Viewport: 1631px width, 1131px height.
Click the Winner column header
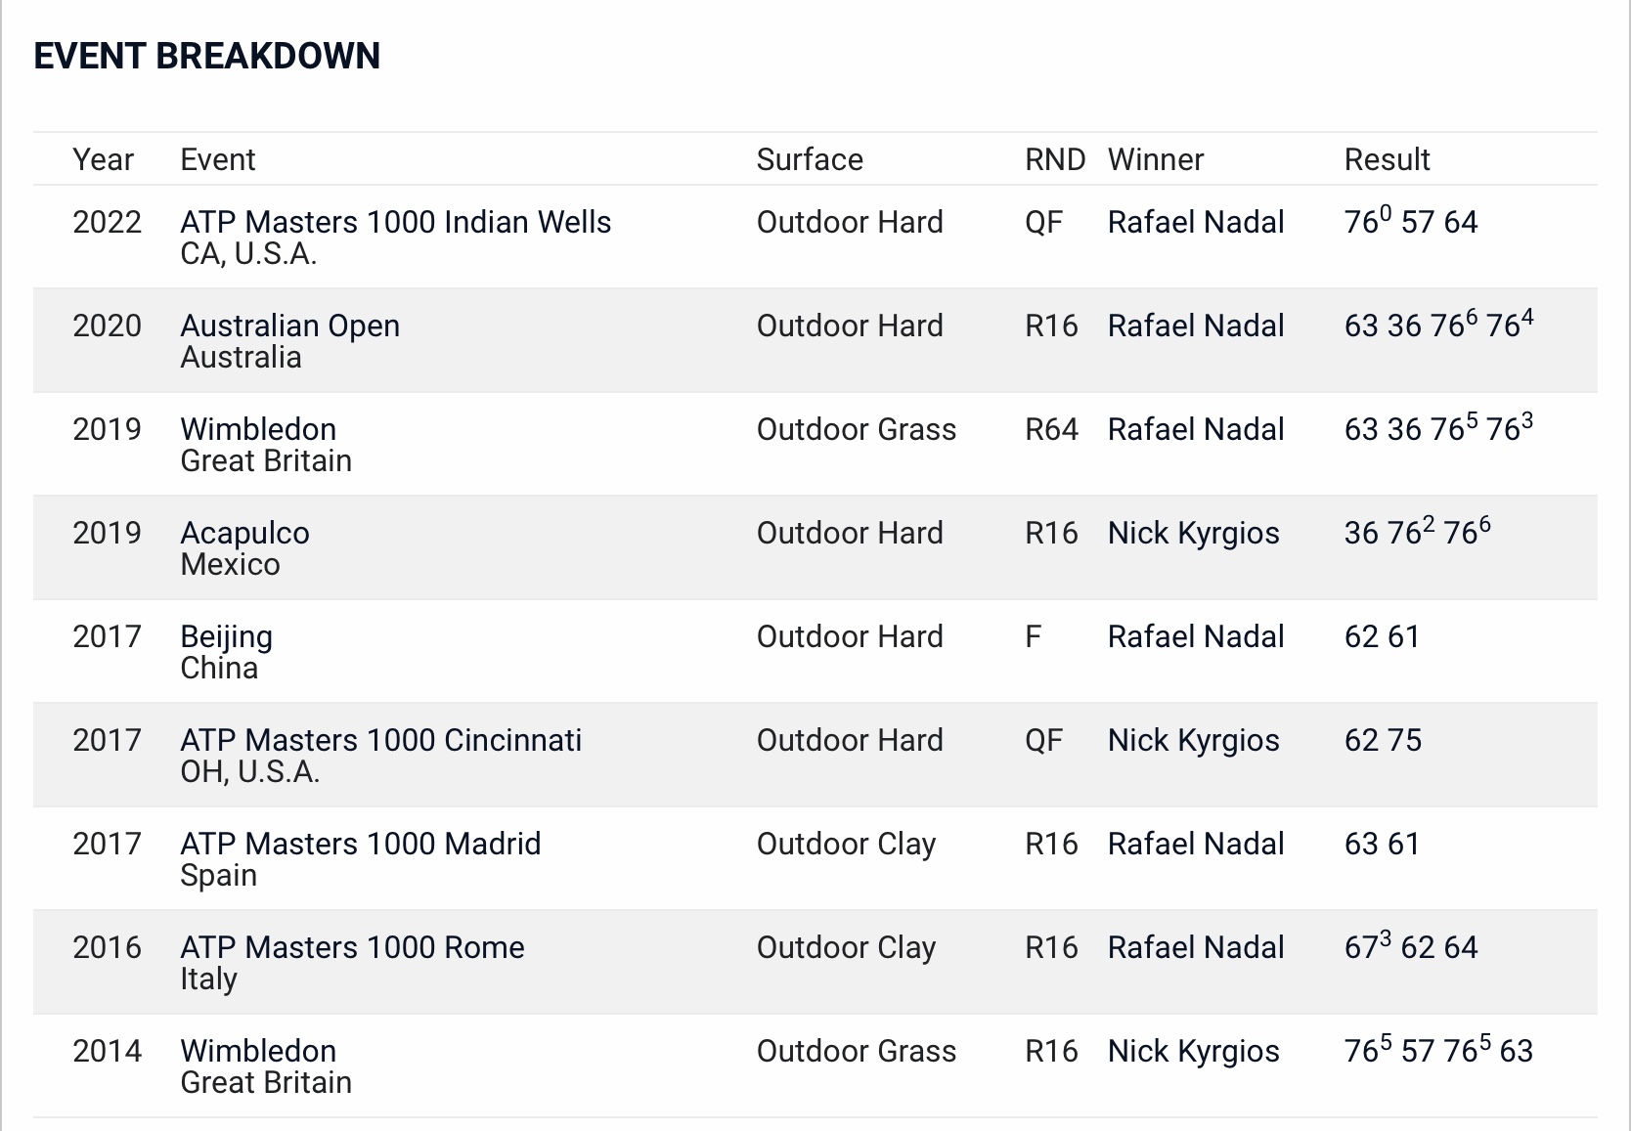pos(1156,159)
